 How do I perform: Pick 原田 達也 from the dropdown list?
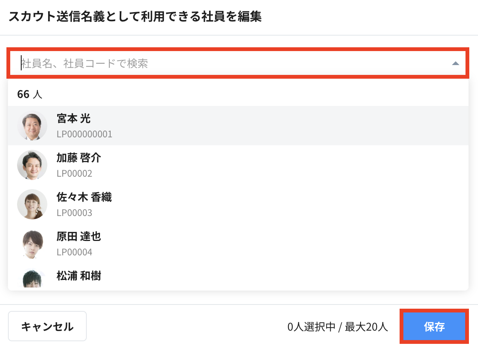(238, 244)
